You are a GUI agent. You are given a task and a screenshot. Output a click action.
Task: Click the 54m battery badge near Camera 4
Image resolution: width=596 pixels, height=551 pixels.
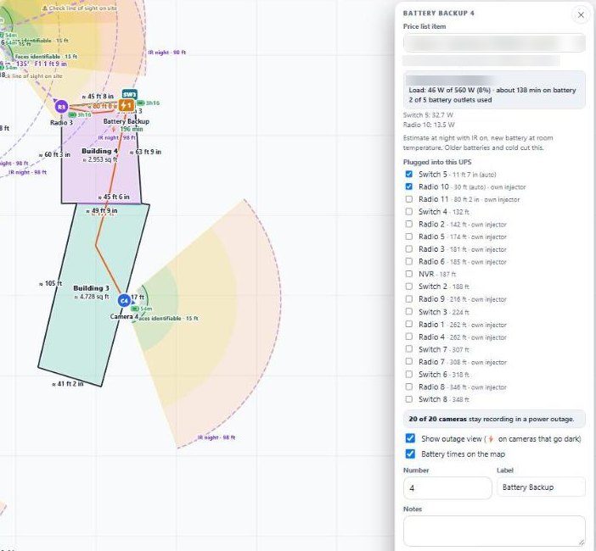(142, 309)
